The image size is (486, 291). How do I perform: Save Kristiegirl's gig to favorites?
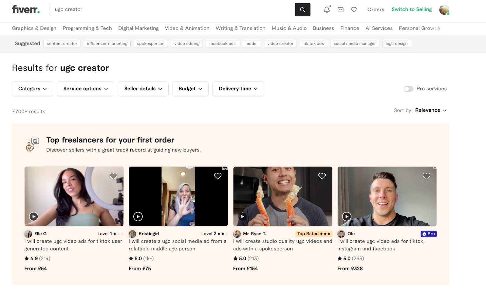217,176
